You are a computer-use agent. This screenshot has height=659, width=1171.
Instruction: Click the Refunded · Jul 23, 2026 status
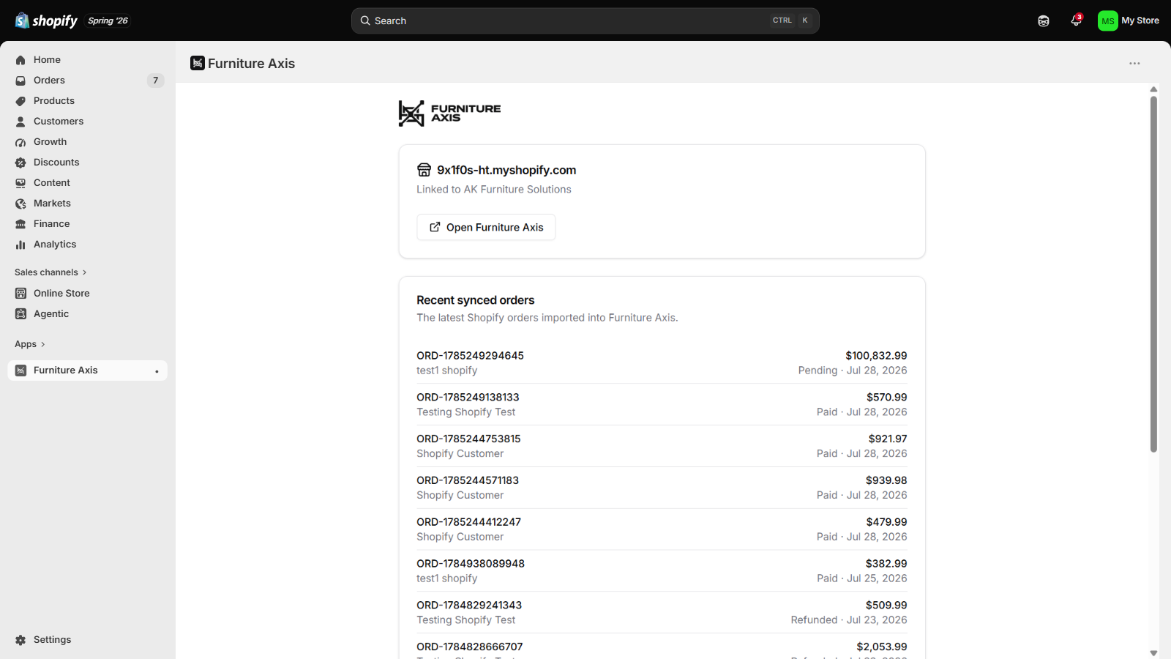pos(849,620)
